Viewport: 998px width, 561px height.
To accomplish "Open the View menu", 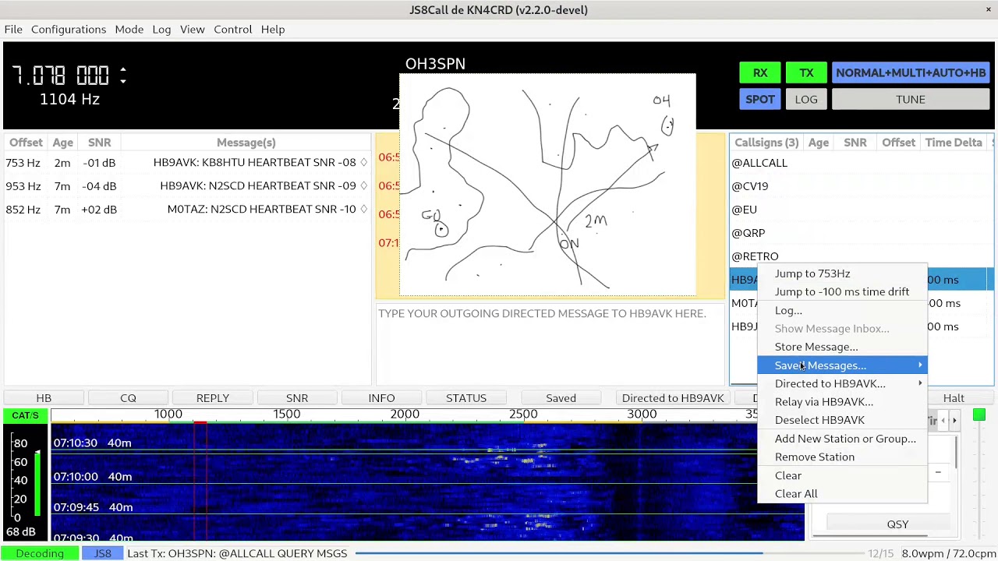I will 193,29.
